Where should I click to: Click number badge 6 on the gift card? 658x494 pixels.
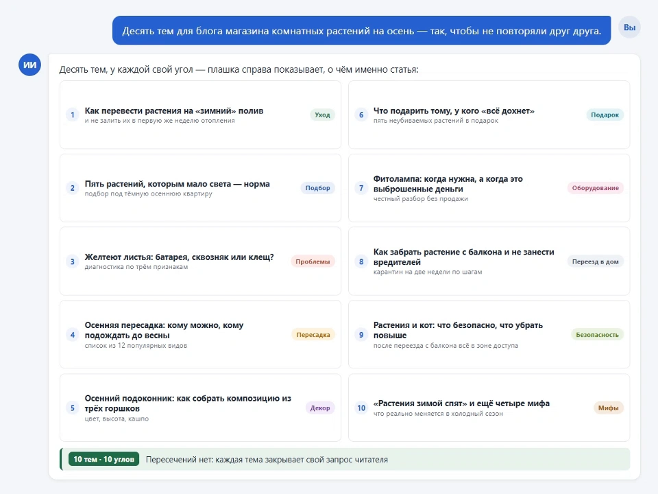(361, 115)
